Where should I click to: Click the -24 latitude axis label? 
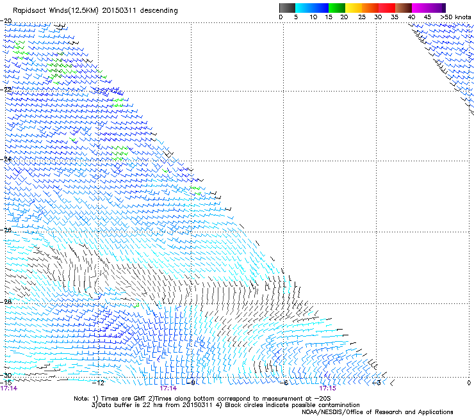pyautogui.click(x=6, y=159)
